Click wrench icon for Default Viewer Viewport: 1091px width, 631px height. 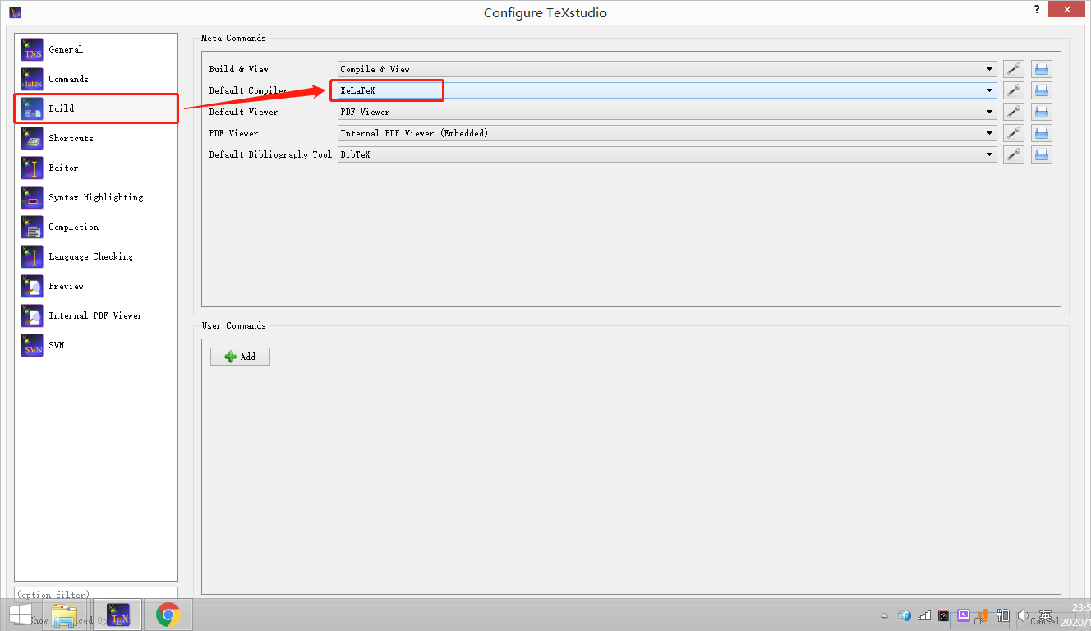[x=1014, y=112]
